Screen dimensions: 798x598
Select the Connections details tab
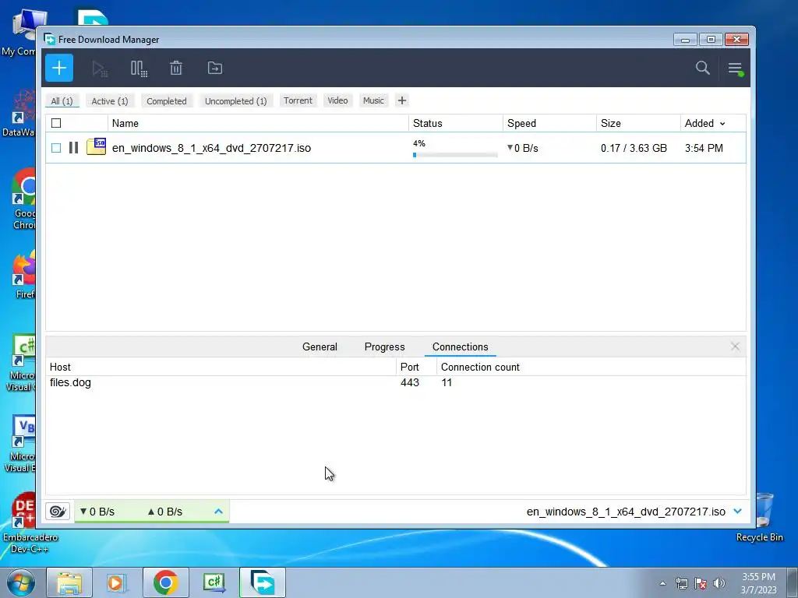coord(460,346)
